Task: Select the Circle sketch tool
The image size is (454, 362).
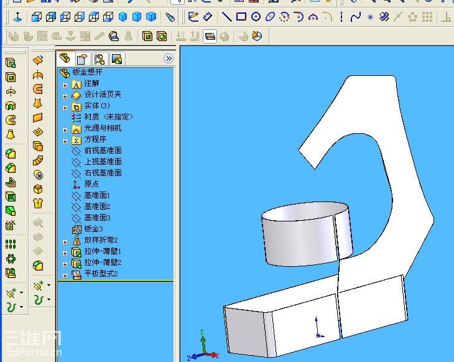Action: [x=256, y=17]
